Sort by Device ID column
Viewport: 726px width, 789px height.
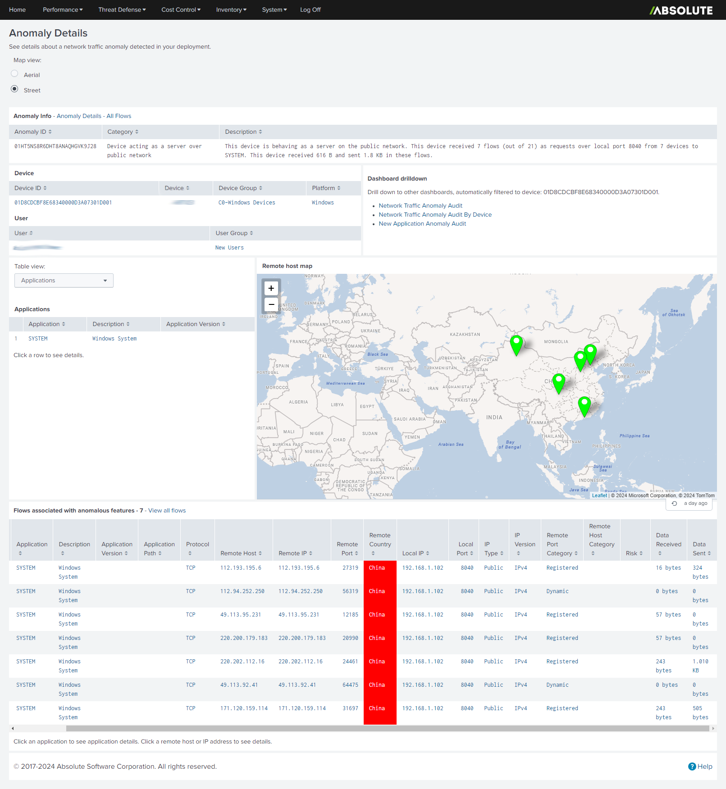click(31, 188)
